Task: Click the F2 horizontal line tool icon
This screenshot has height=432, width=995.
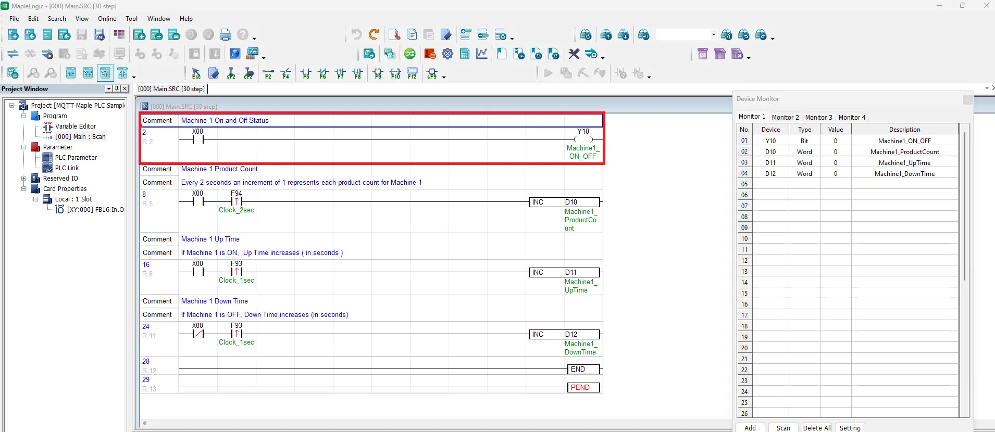Action: (x=268, y=73)
